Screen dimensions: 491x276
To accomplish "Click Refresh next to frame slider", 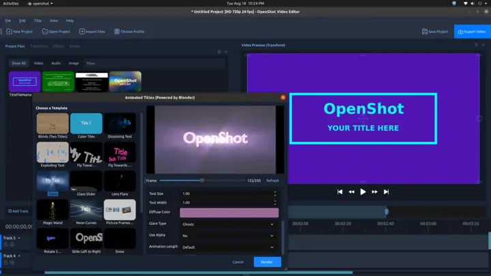I will [273, 181].
